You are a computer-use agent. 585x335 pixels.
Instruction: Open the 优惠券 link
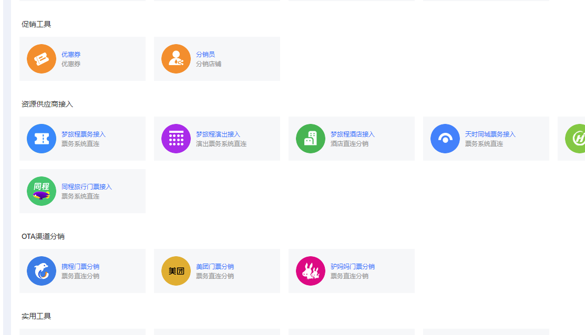point(71,55)
